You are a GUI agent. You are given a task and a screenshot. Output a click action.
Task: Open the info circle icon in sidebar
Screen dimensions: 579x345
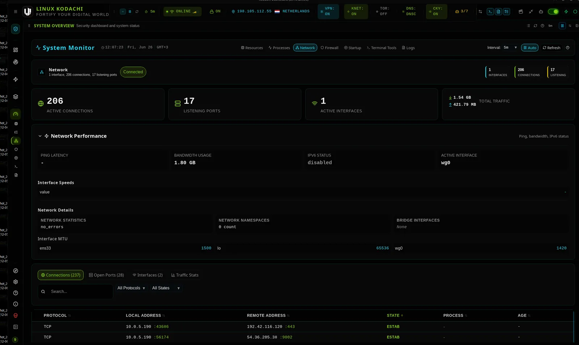(16, 304)
